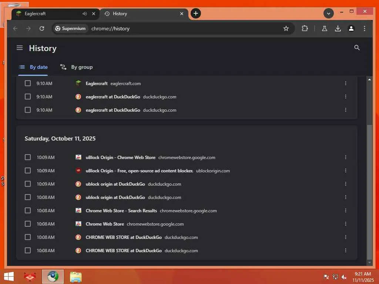Click the uBlock Origin red shield favicon
The image size is (379, 284).
pyautogui.click(x=78, y=170)
